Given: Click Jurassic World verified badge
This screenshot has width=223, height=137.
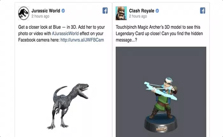Looking at the screenshot, I should (x=63, y=11).
